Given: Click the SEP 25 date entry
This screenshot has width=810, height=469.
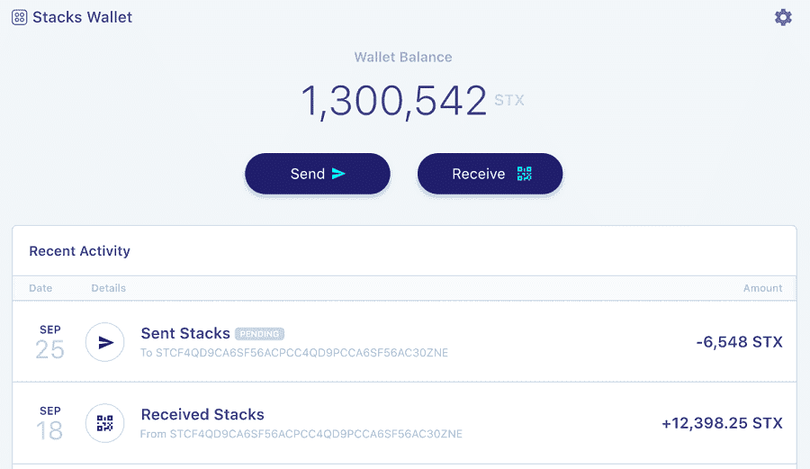Looking at the screenshot, I should [x=49, y=342].
